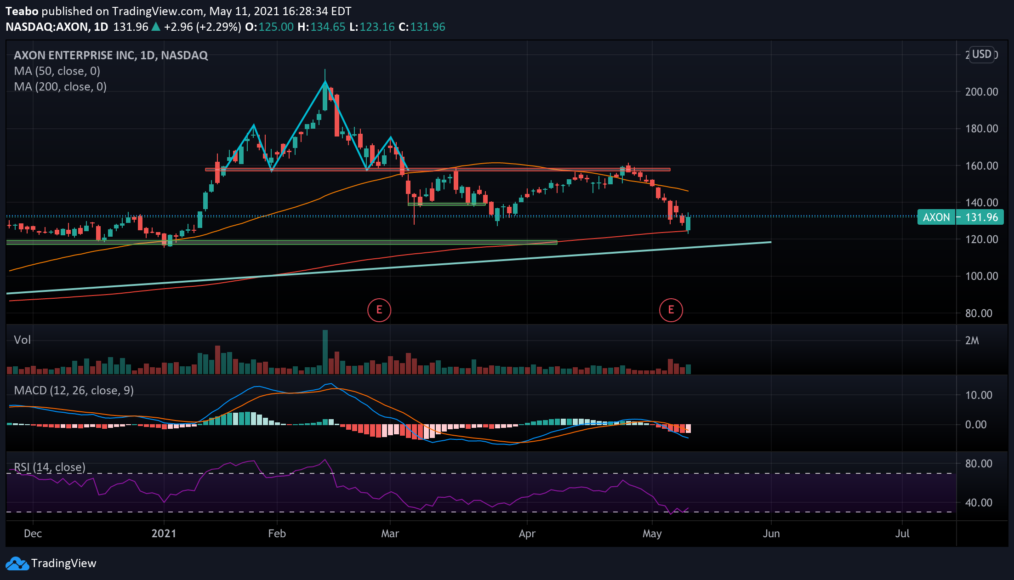Click the 80.00 RSI axis label

click(x=979, y=464)
